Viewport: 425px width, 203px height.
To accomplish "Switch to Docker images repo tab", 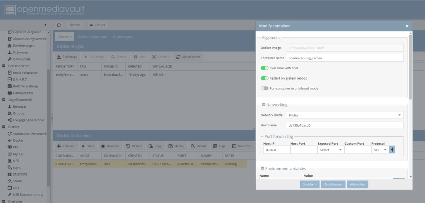I will (92, 36).
